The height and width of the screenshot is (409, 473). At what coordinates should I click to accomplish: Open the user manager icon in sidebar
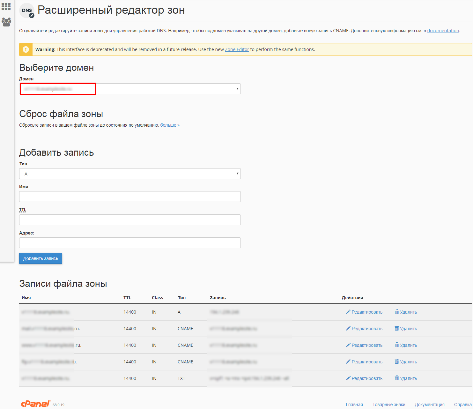click(x=6, y=22)
